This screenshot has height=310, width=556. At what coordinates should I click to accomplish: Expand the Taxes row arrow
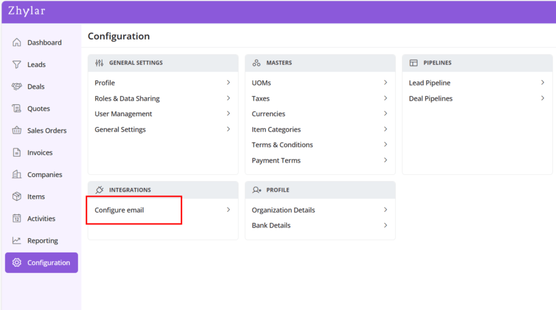tap(386, 98)
